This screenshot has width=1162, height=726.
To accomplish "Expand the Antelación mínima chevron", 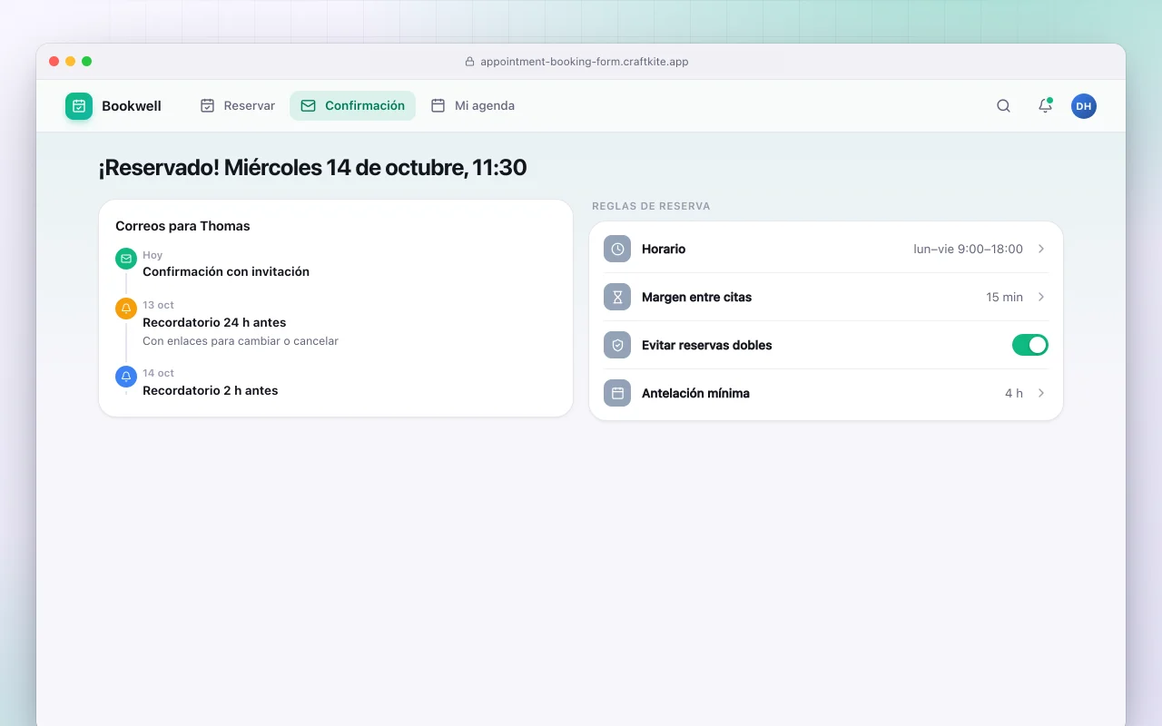I will coord(1041,393).
